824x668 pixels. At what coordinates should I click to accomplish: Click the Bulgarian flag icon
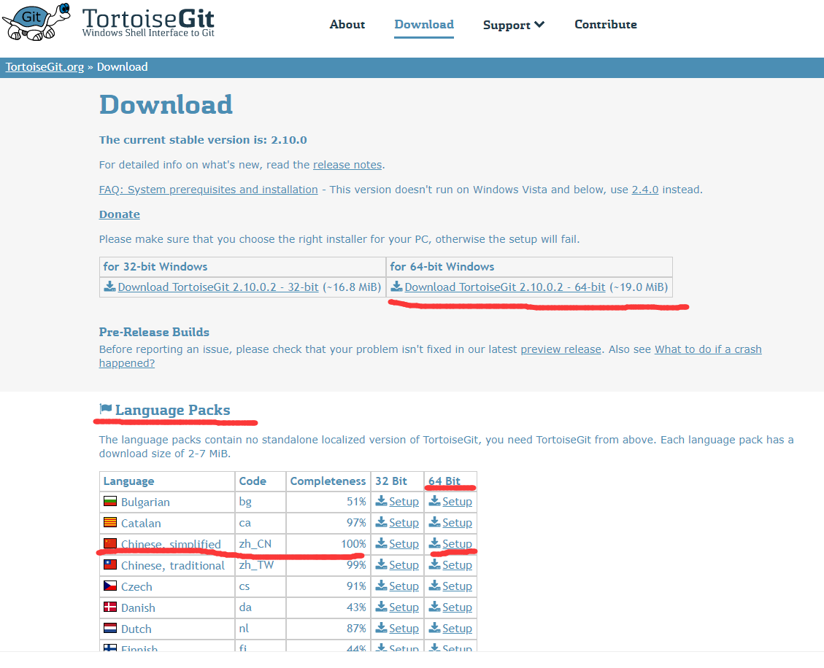(109, 502)
